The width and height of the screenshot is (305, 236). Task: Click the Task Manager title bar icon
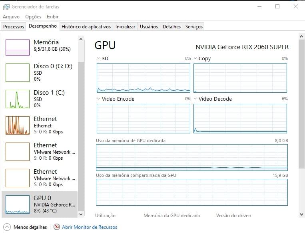tap(6, 6)
